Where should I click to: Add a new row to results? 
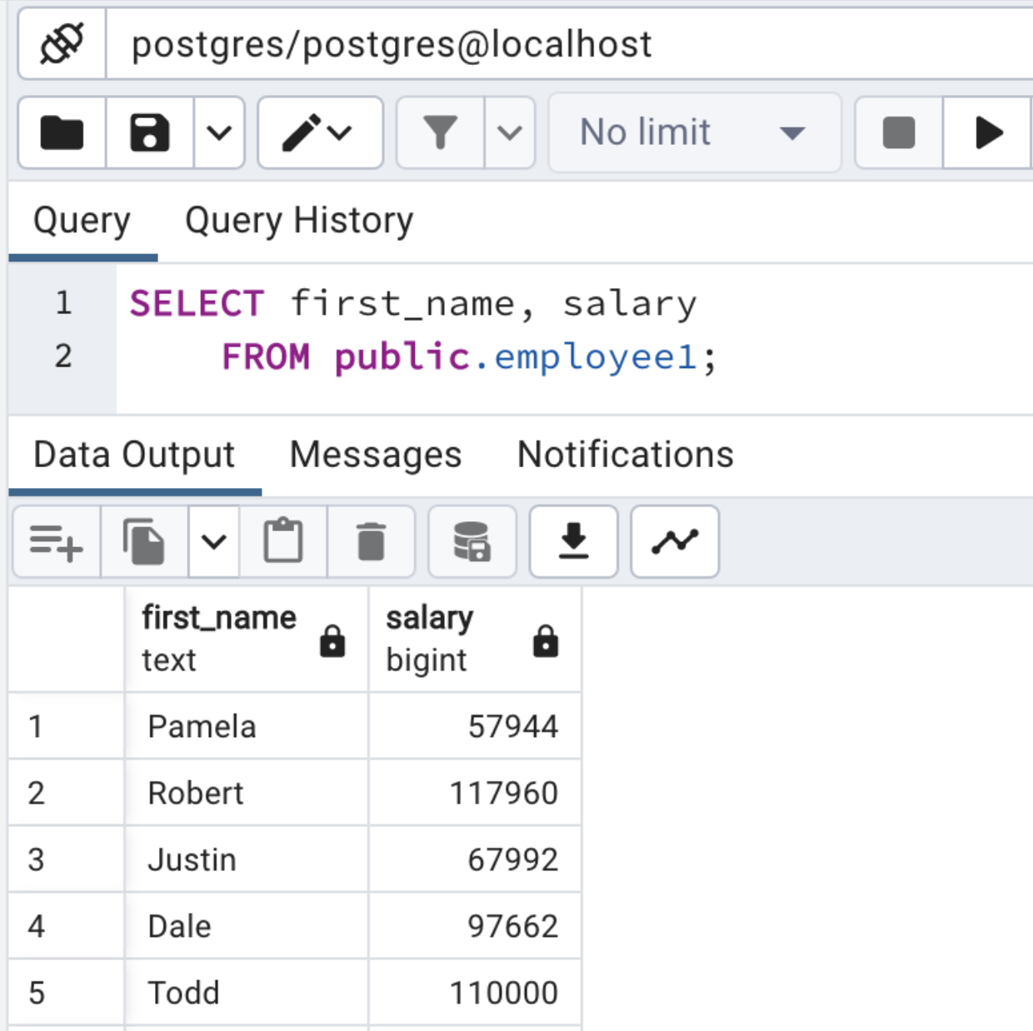[x=56, y=542]
